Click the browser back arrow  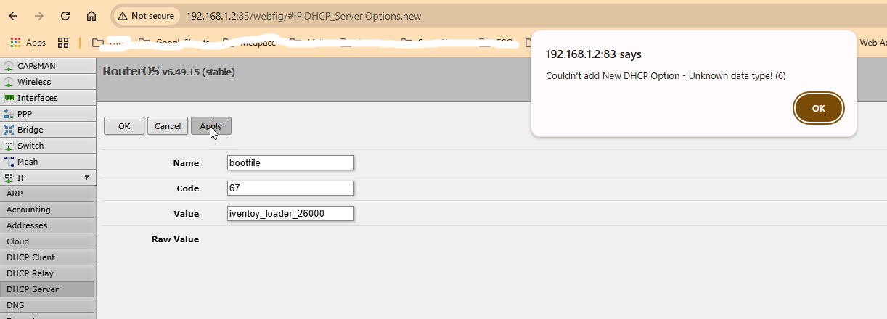pyautogui.click(x=13, y=16)
